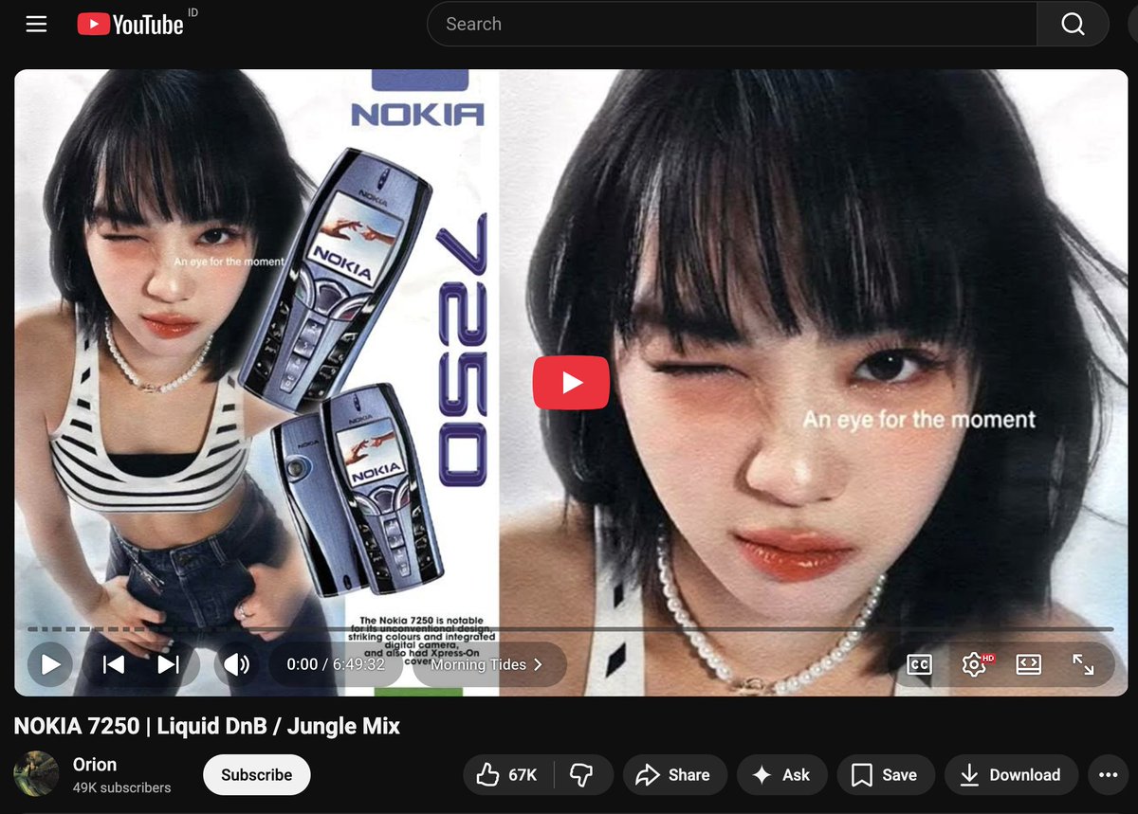Screen dimensions: 1138x814
Task: Switch to theater mode
Action: tap(1029, 664)
